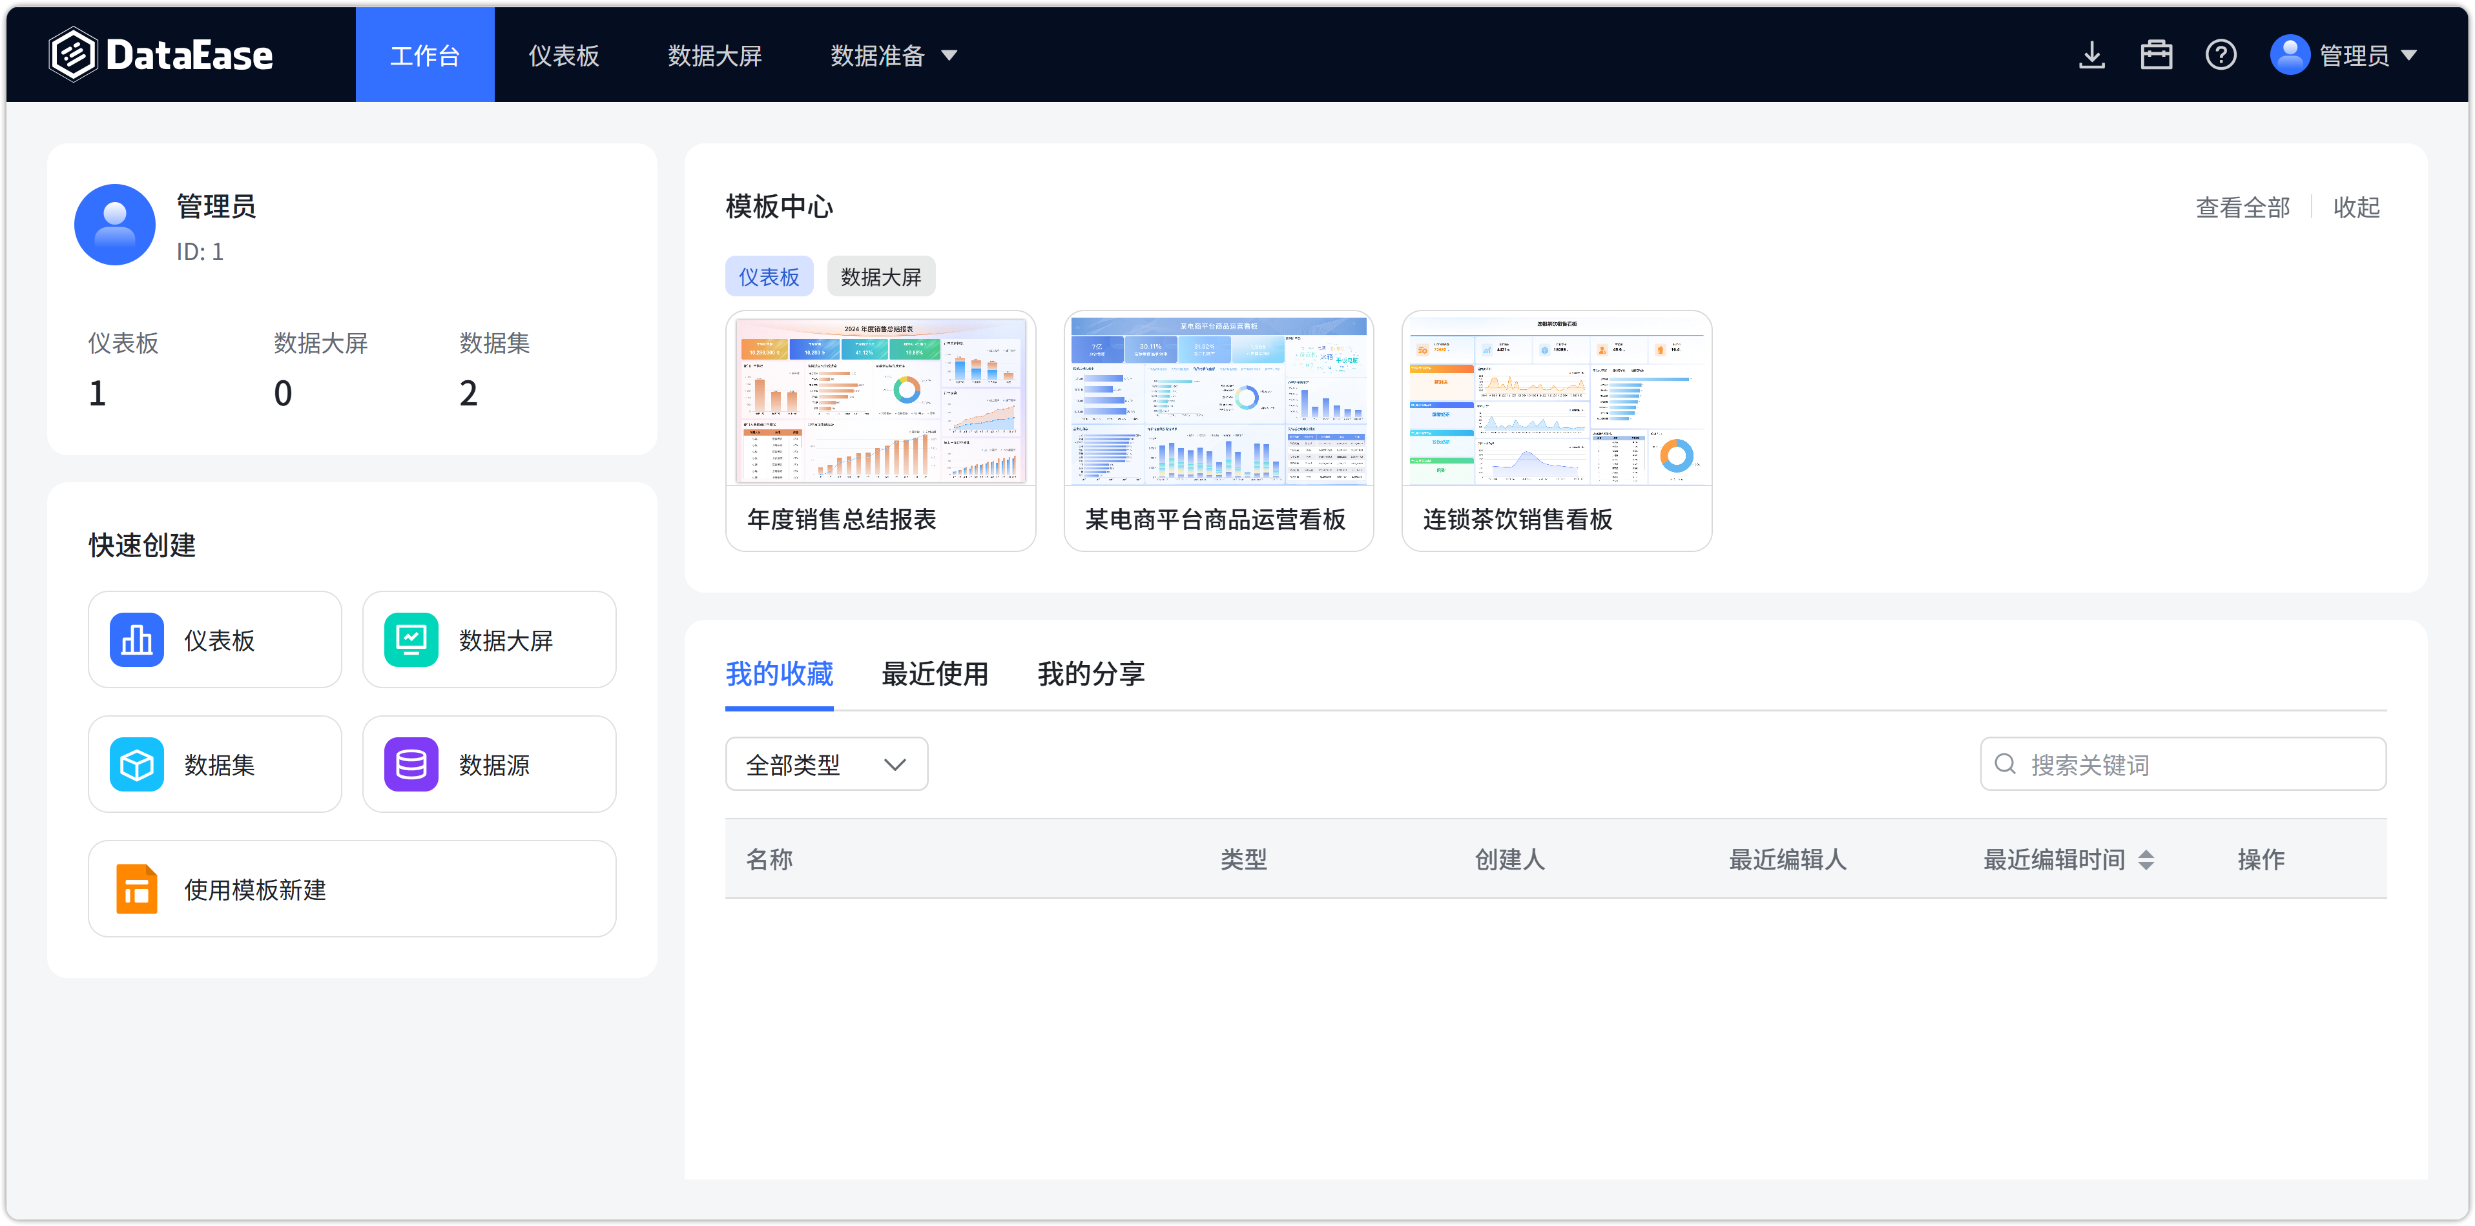Click the 模板中心 heading
This screenshot has width=2475, height=1226.
coord(779,207)
